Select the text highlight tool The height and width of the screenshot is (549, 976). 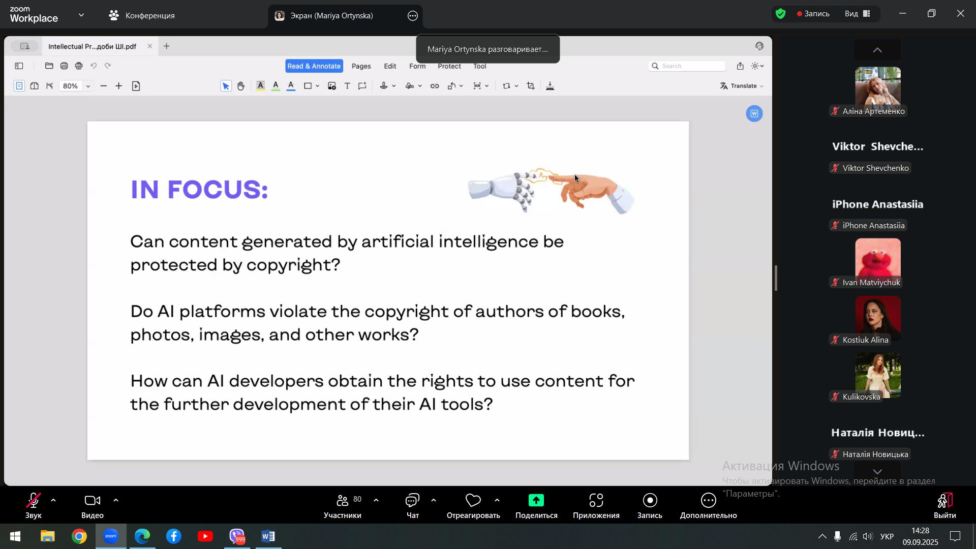click(260, 86)
